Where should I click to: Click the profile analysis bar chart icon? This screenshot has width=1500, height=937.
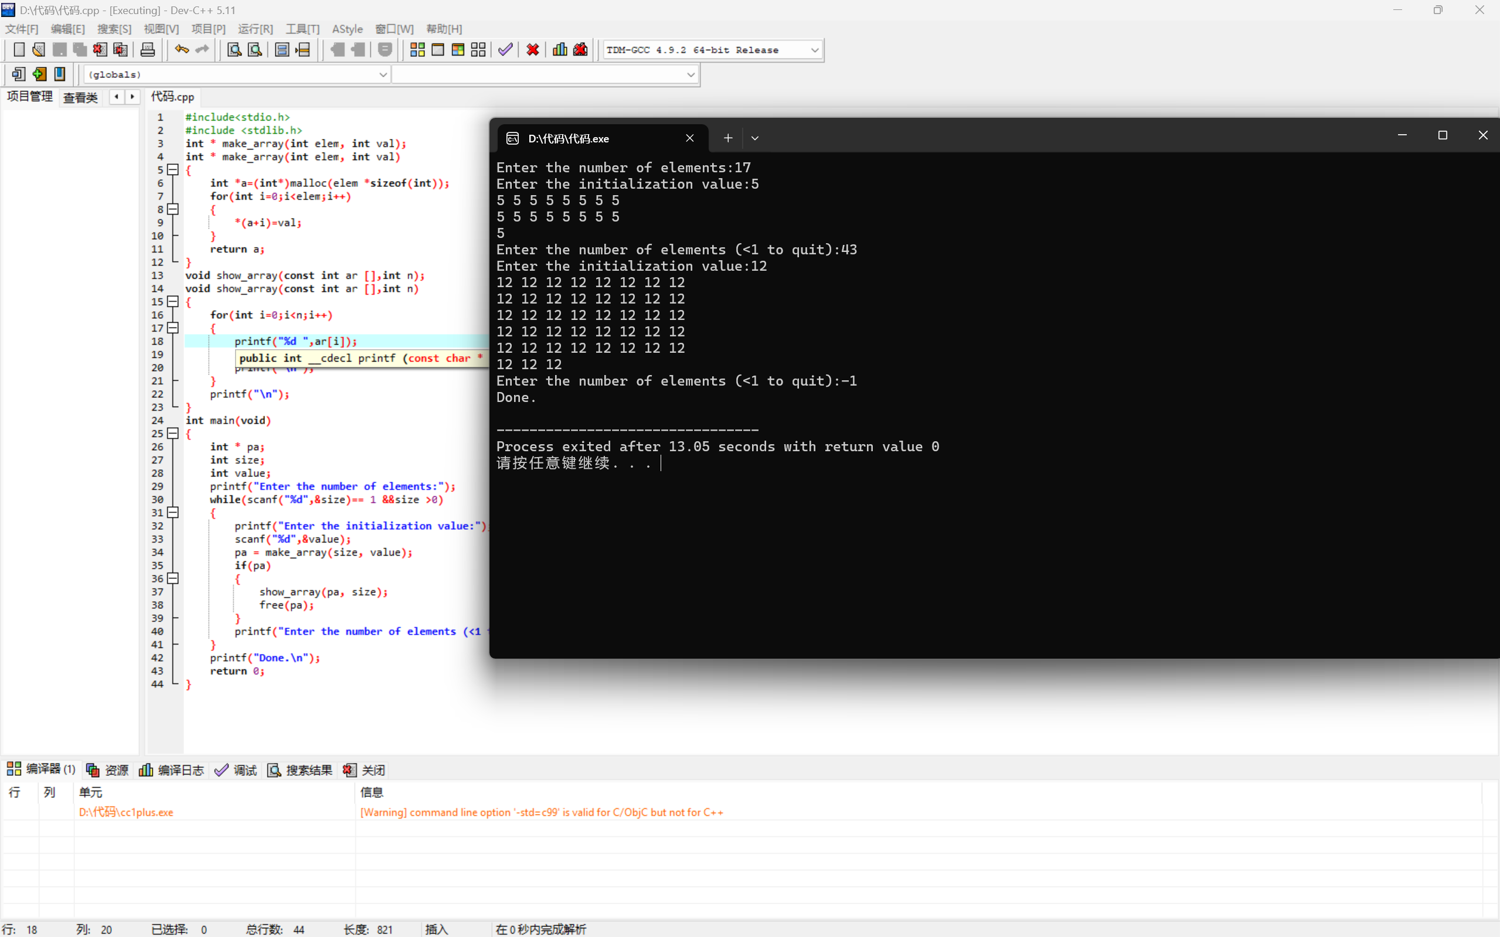coord(560,50)
